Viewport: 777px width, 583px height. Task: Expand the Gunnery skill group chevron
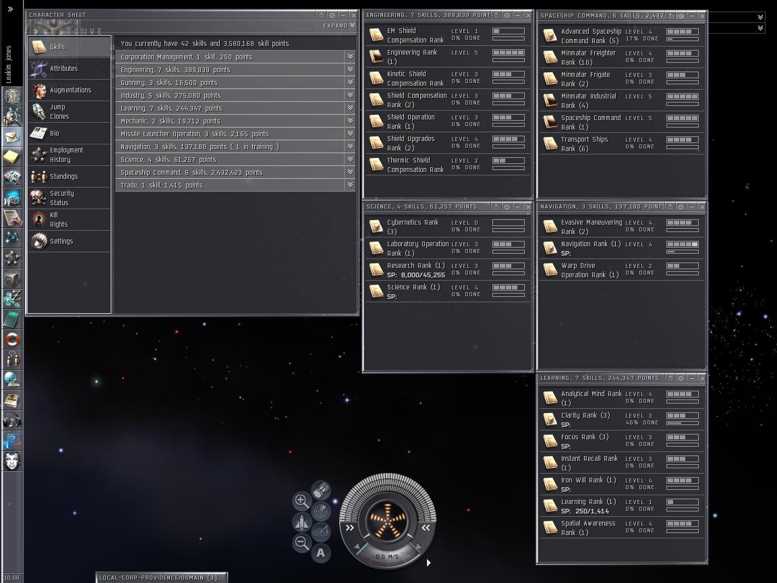click(x=350, y=82)
